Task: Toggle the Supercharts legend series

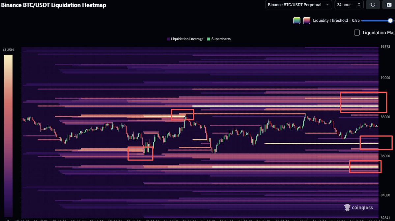Action: [219, 39]
